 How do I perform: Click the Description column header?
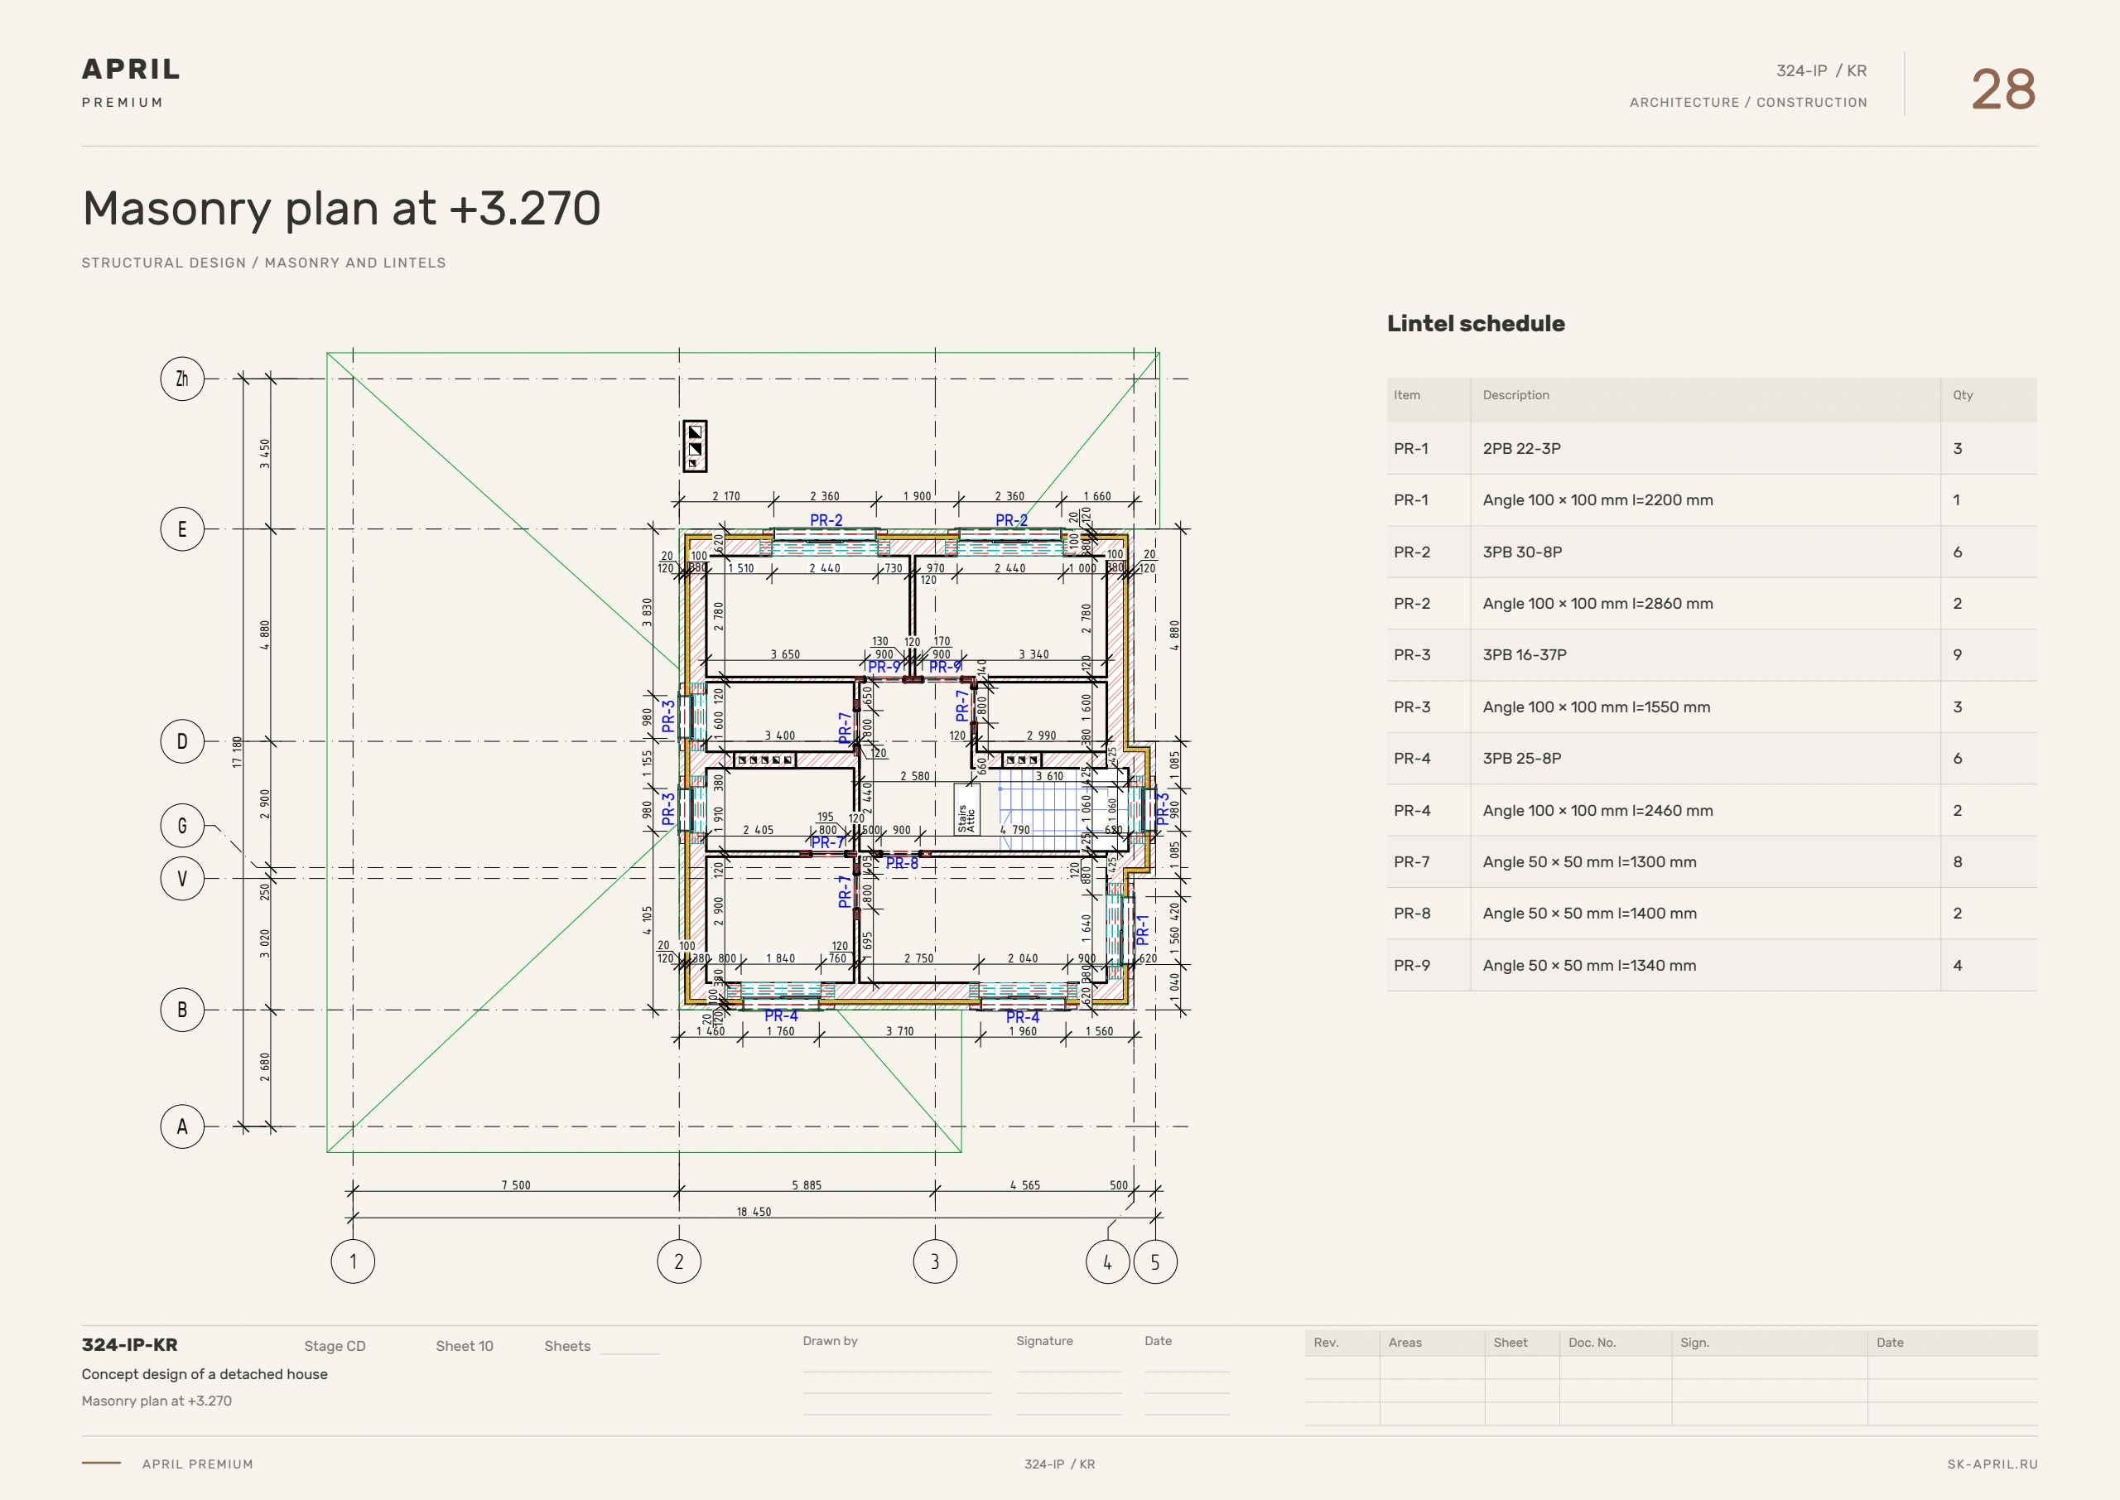point(1515,395)
